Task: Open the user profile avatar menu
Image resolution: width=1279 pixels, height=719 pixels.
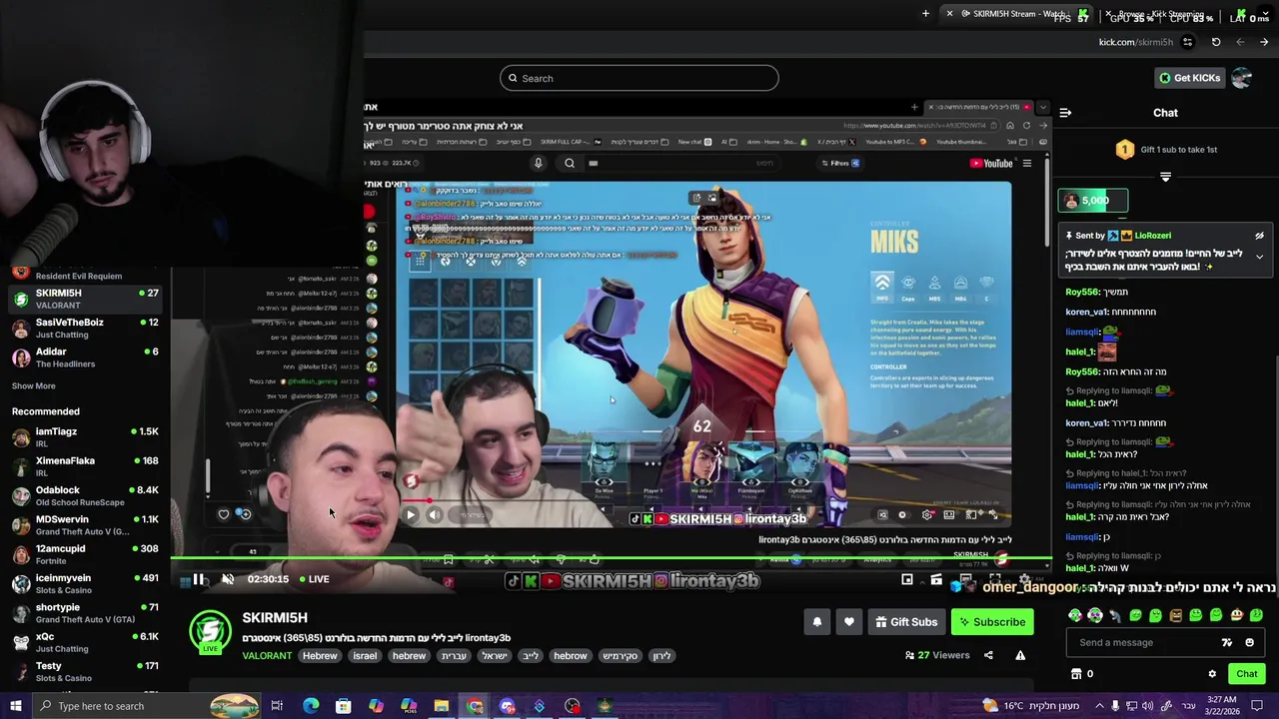Action: pyautogui.click(x=1241, y=78)
